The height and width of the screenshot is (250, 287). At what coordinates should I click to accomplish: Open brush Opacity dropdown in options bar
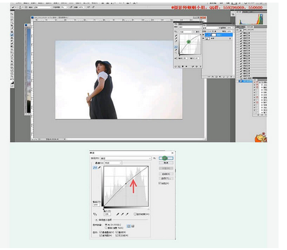pyautogui.click(x=64, y=7)
